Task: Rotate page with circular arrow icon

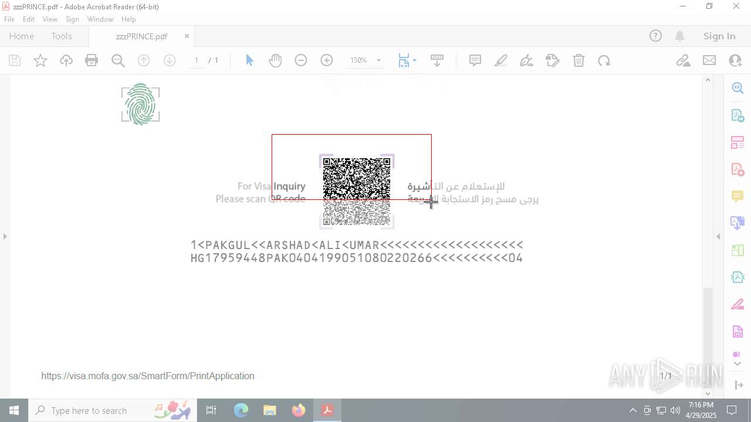Action: [x=604, y=60]
